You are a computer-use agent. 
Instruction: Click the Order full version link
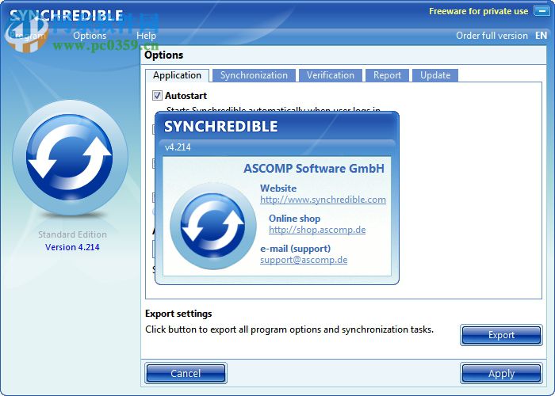click(x=492, y=36)
